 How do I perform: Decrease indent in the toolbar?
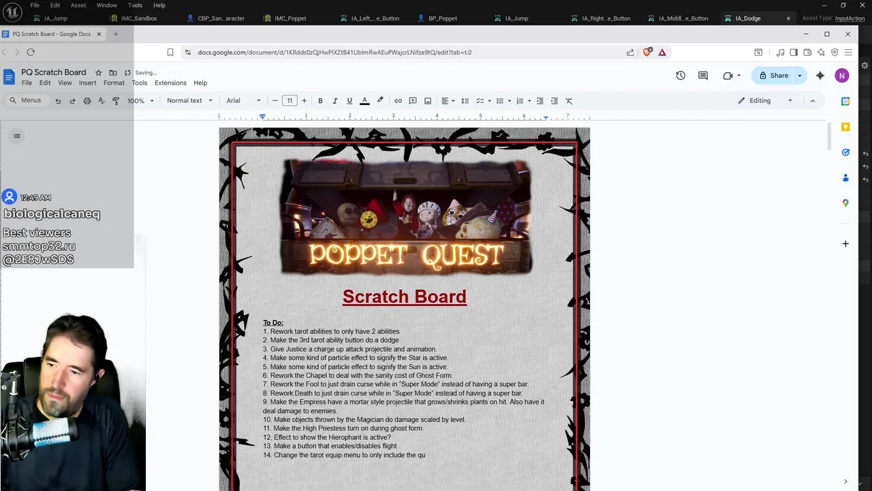tap(540, 101)
